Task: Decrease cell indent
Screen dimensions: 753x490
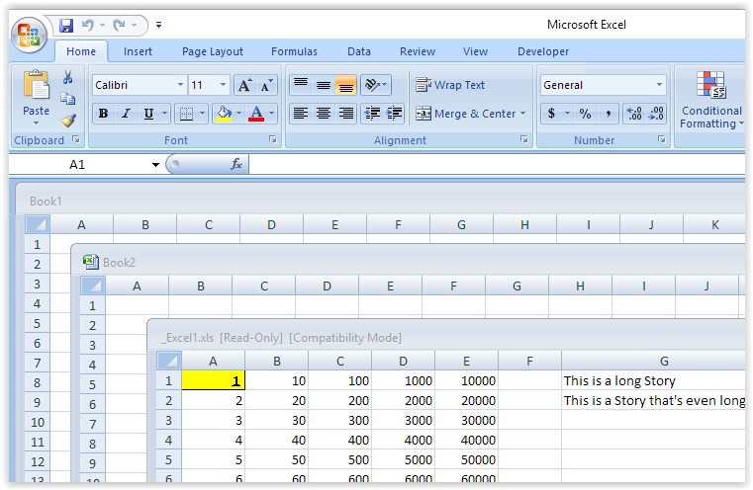Action: pyautogui.click(x=372, y=114)
